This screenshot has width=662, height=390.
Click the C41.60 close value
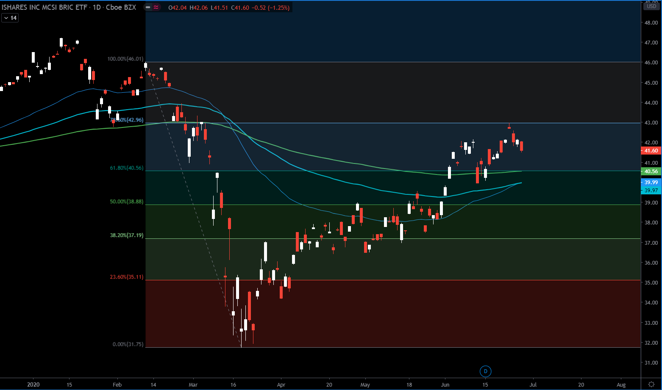239,8
